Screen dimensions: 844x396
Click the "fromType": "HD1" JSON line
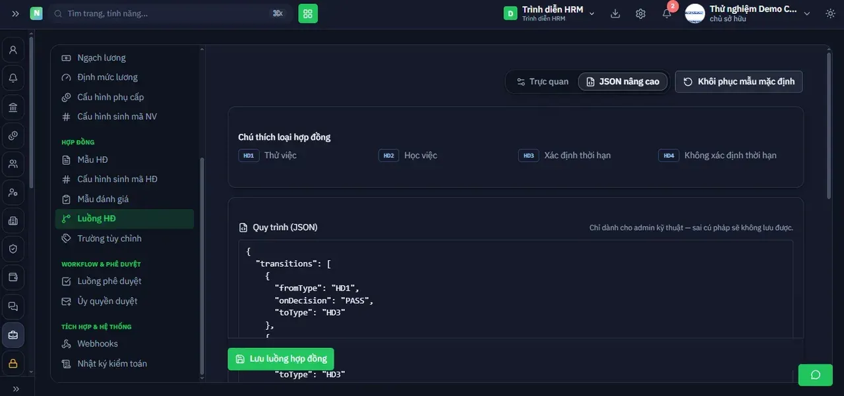click(x=316, y=288)
